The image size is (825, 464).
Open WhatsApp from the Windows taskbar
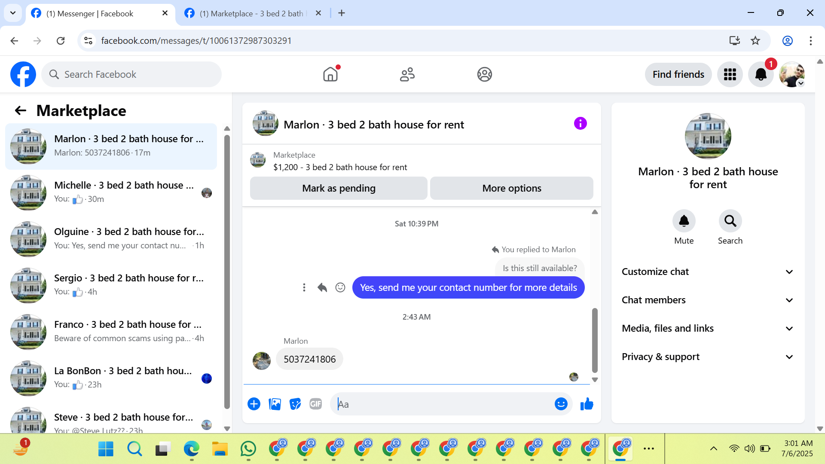point(248,449)
